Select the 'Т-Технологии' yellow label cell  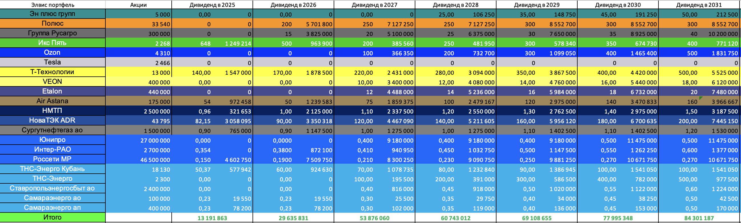[x=52, y=72]
